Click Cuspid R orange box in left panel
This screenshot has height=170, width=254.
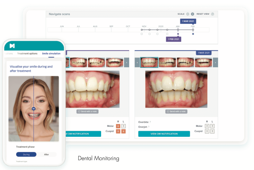tap(118, 132)
